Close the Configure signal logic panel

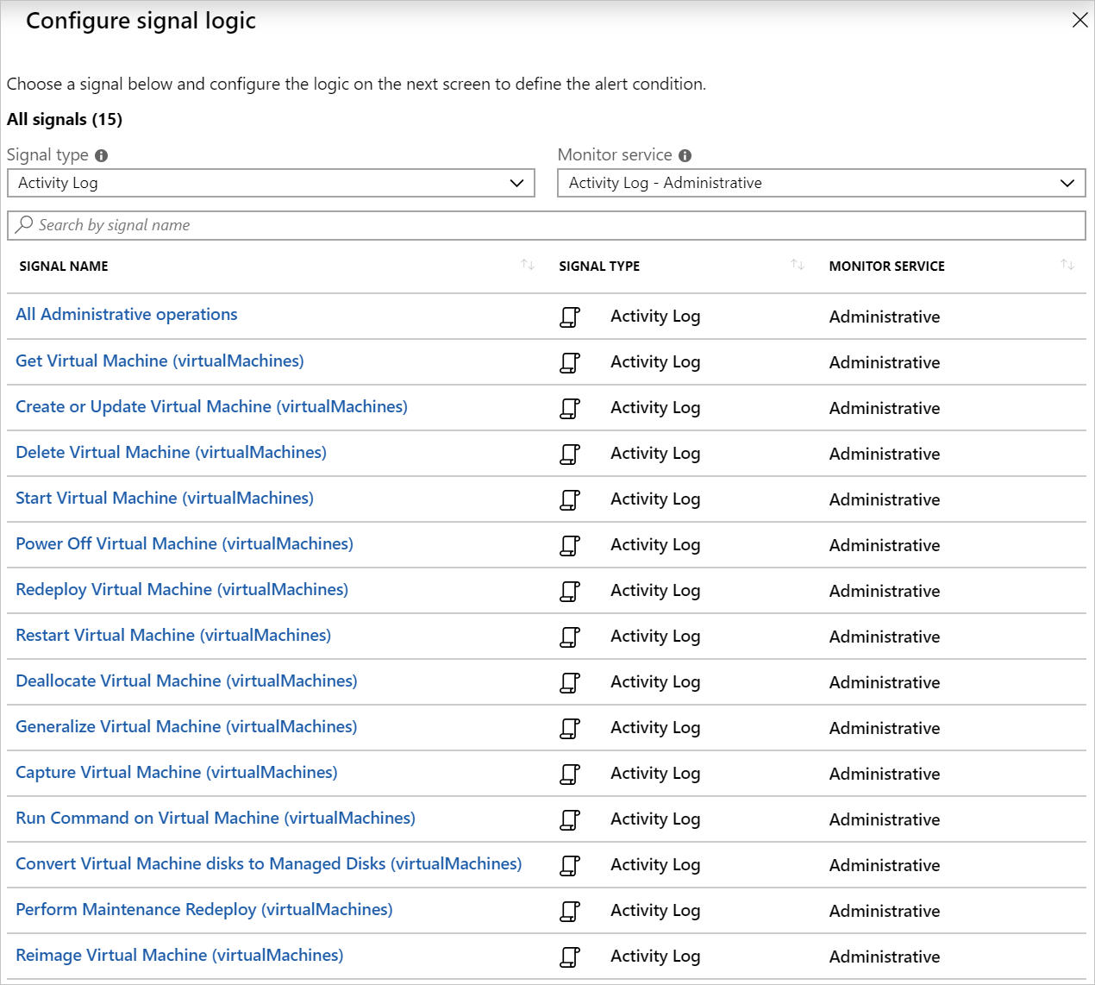point(1079,20)
